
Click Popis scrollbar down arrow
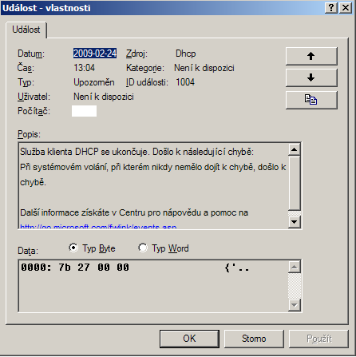tap(295, 222)
